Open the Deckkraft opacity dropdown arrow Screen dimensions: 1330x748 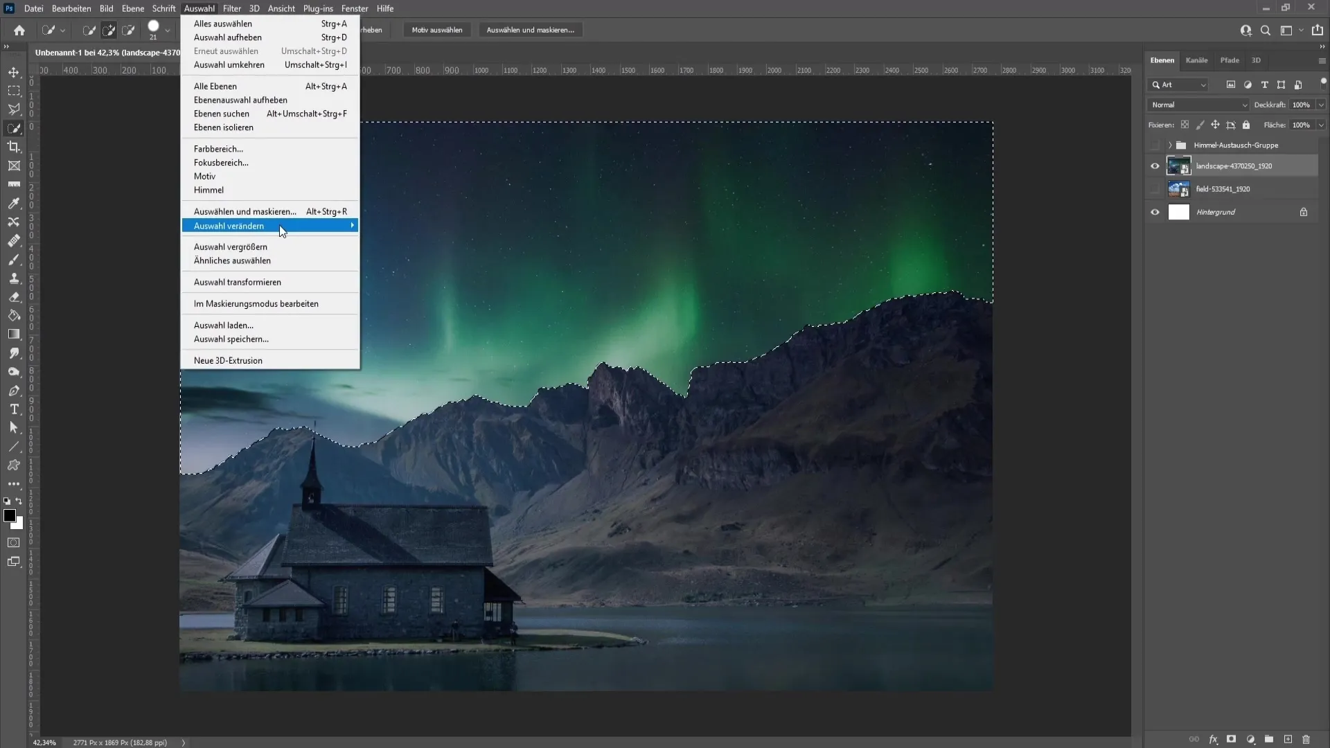(1321, 105)
